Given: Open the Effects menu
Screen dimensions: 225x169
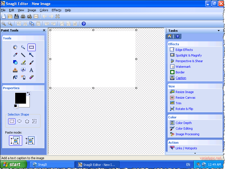Looking at the screenshot, I should [x=56, y=10].
